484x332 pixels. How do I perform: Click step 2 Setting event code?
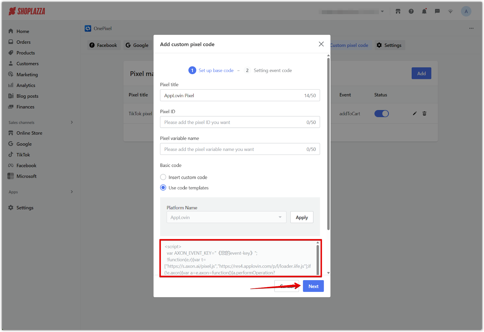tap(268, 70)
